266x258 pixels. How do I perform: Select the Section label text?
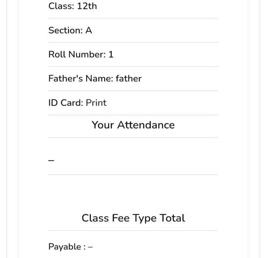pos(65,31)
